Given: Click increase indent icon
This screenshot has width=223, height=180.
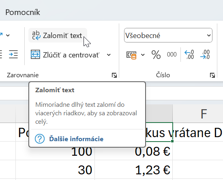Looking at the screenshot, I should (13, 54).
